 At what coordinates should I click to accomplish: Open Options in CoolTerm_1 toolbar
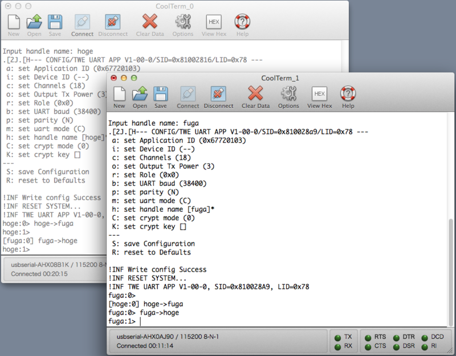288,94
